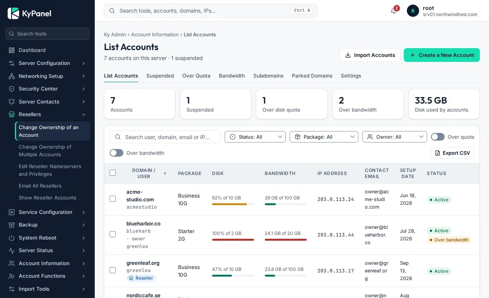Click the System Reboot power icon
489x298 pixels.
point(12,238)
